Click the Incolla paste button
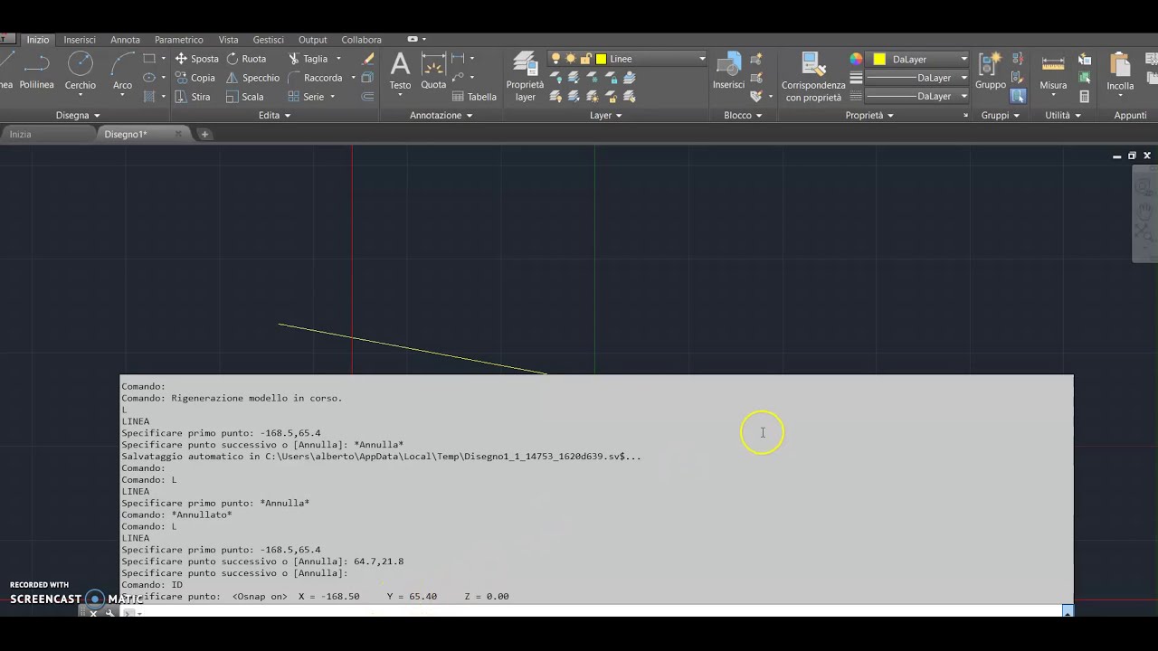The width and height of the screenshot is (1158, 651). [x=1120, y=71]
